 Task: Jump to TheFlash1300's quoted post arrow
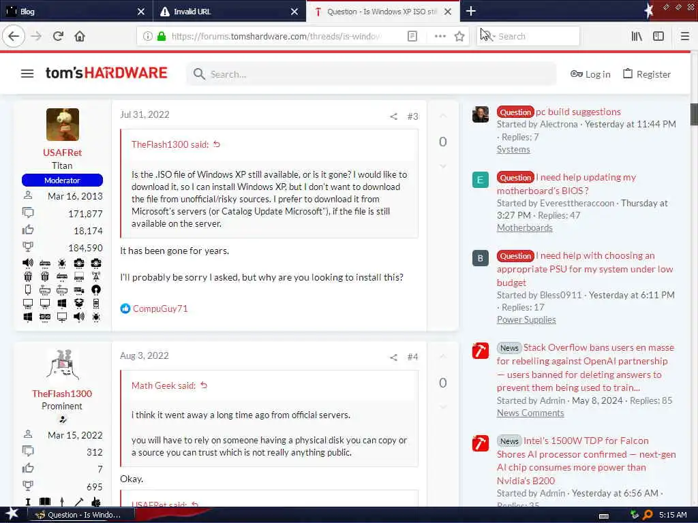pyautogui.click(x=217, y=144)
